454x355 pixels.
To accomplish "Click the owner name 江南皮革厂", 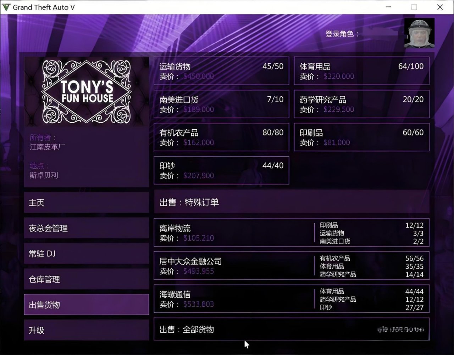I will click(47, 147).
